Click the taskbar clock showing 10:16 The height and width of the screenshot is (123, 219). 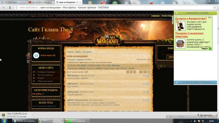[x=211, y=121]
